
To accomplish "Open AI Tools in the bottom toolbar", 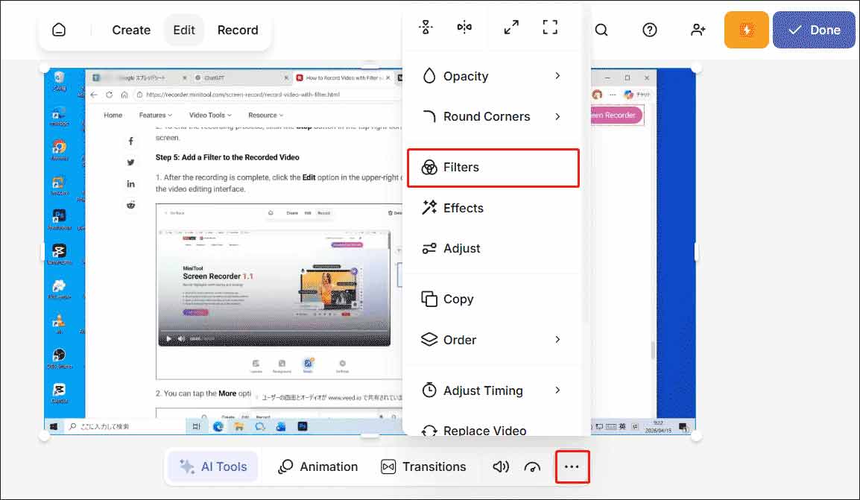I will click(x=213, y=466).
